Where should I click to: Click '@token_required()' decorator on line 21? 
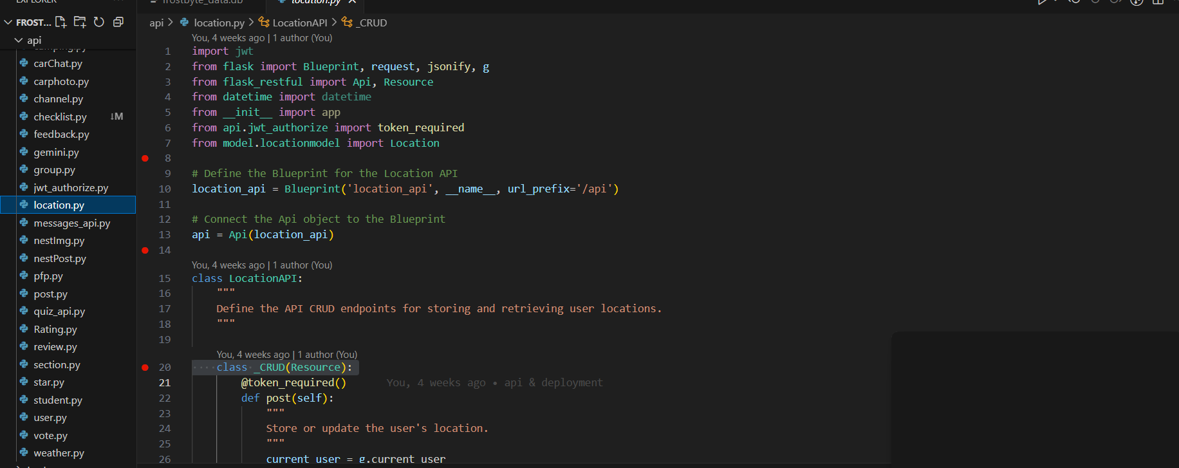pos(293,383)
